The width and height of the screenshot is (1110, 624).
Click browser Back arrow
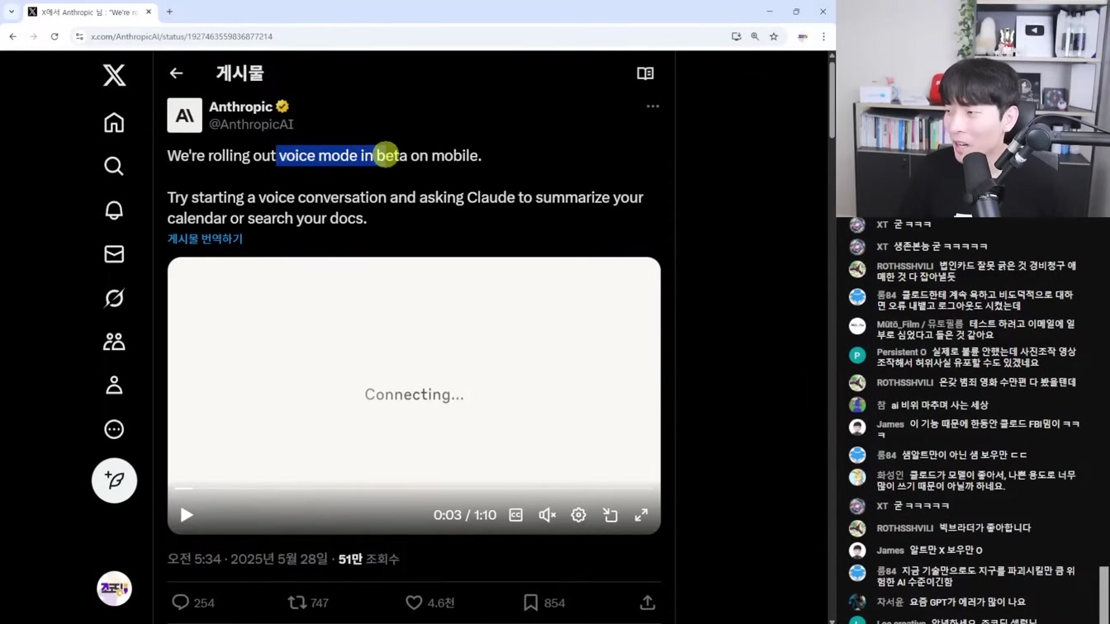coord(12,36)
